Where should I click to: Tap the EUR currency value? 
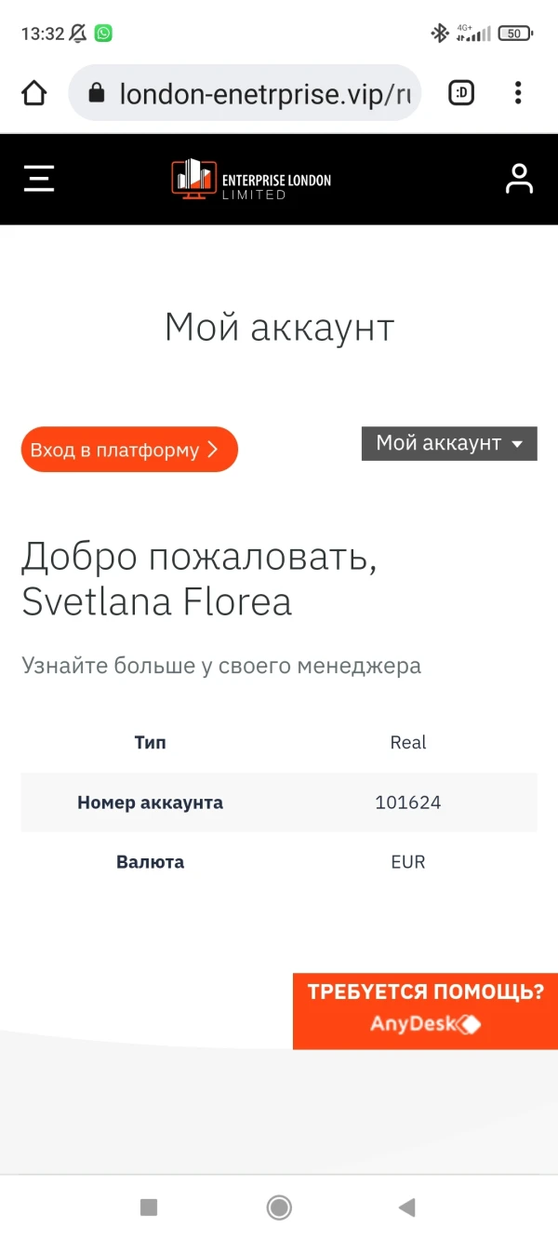pyautogui.click(x=407, y=862)
